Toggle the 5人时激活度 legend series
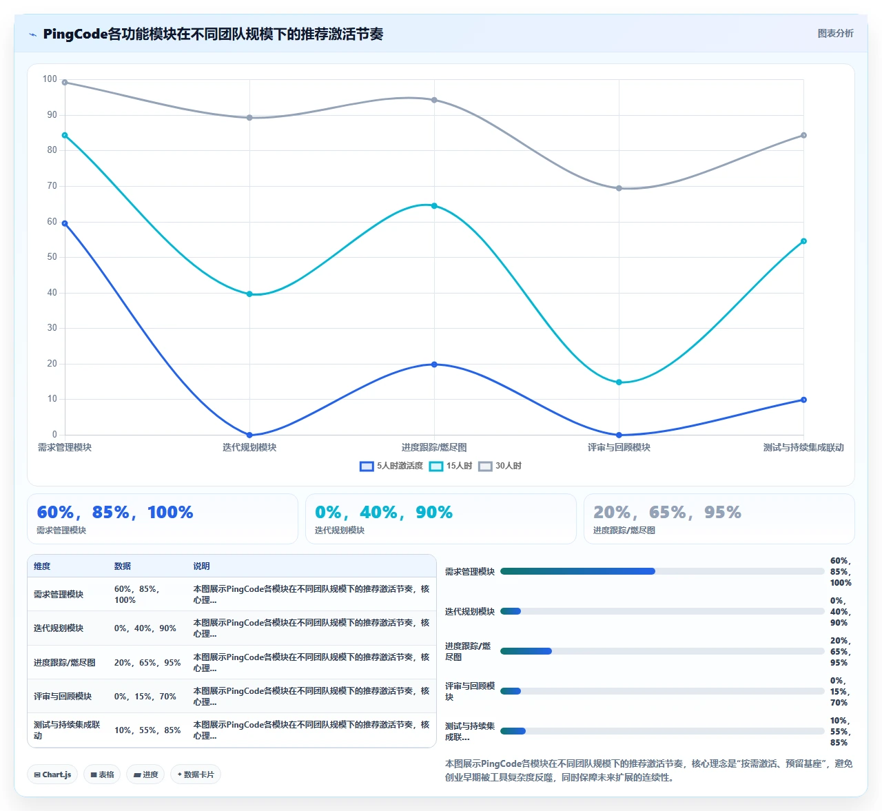The width and height of the screenshot is (882, 811). [x=391, y=466]
